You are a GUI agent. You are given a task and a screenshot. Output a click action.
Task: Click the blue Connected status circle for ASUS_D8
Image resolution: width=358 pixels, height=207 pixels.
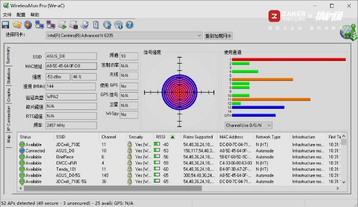(22, 151)
